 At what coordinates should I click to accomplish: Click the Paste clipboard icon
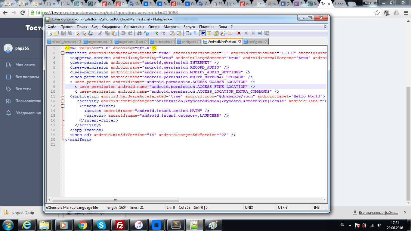(x=114, y=33)
